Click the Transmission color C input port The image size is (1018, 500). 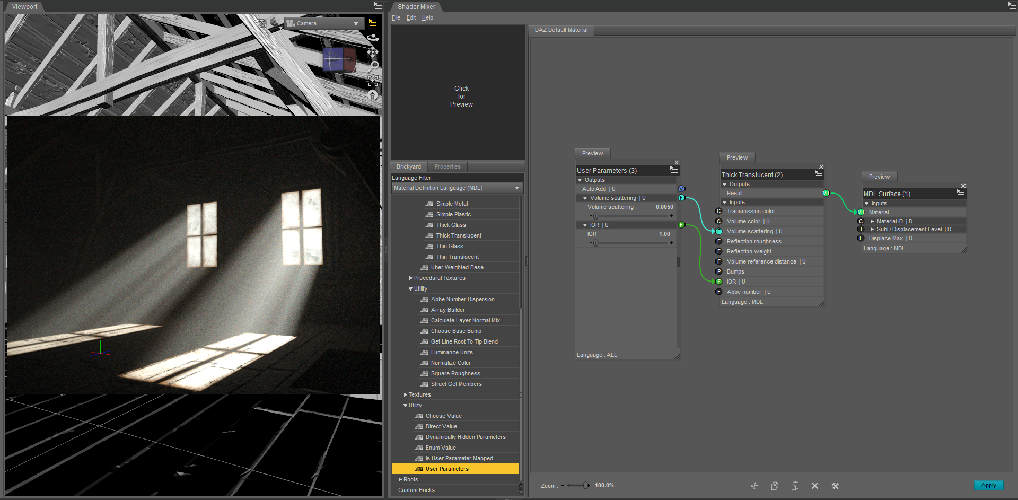coord(719,211)
